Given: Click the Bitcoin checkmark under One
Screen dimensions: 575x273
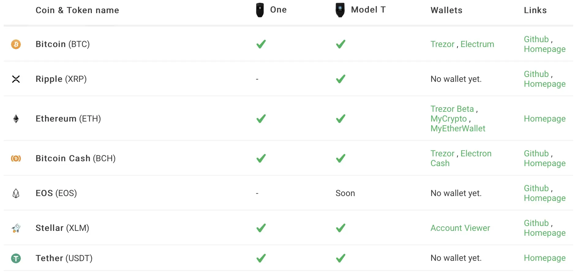Looking at the screenshot, I should [261, 44].
